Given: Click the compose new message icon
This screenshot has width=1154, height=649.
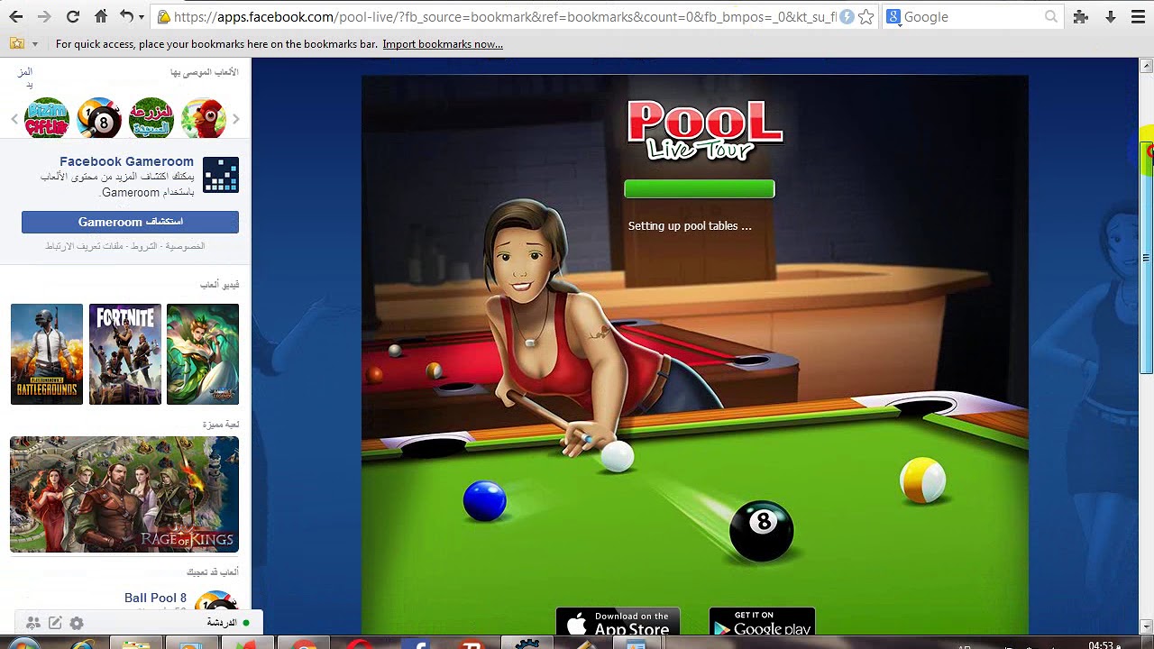Looking at the screenshot, I should click(55, 623).
